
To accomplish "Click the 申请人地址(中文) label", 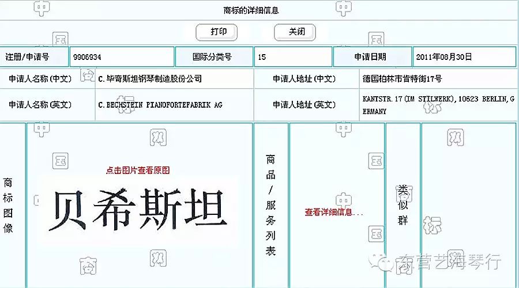I will click(304, 79).
